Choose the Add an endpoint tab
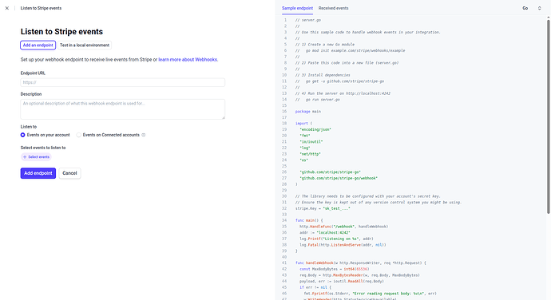The height and width of the screenshot is (300, 551). pos(38,45)
